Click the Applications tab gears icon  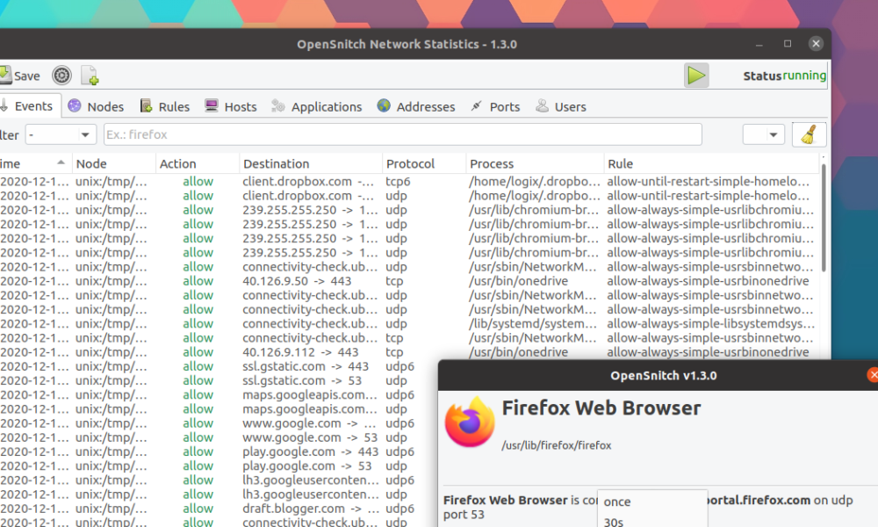coord(278,106)
